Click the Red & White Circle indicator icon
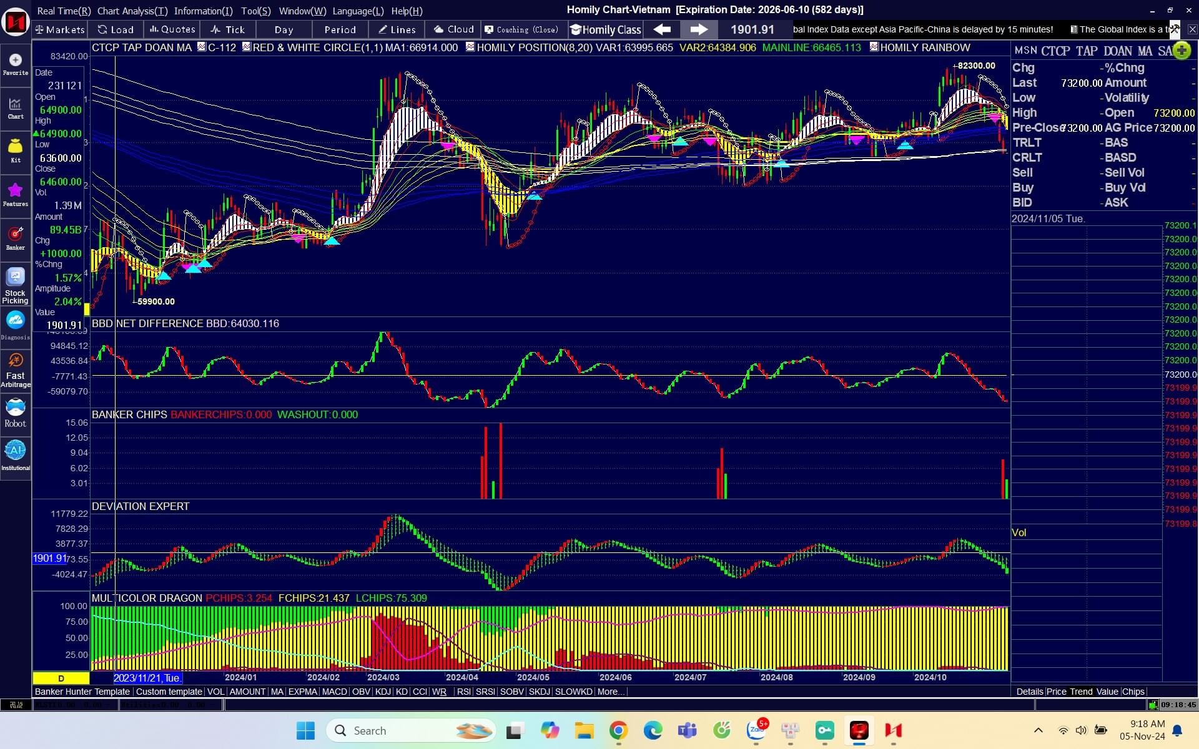The image size is (1199, 749). [246, 47]
